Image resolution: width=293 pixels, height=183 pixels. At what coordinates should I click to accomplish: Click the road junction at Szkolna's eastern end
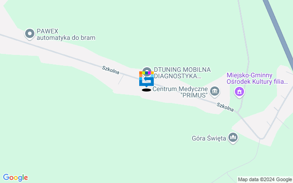(x=237, y=113)
